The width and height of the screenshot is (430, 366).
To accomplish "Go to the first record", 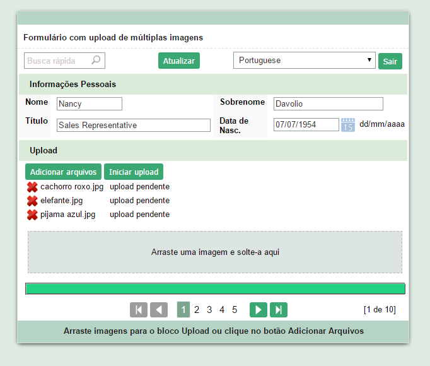I will click(x=139, y=310).
